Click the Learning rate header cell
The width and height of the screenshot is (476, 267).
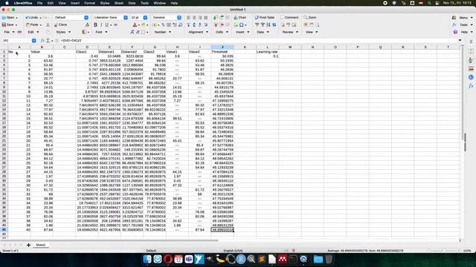tap(267, 52)
